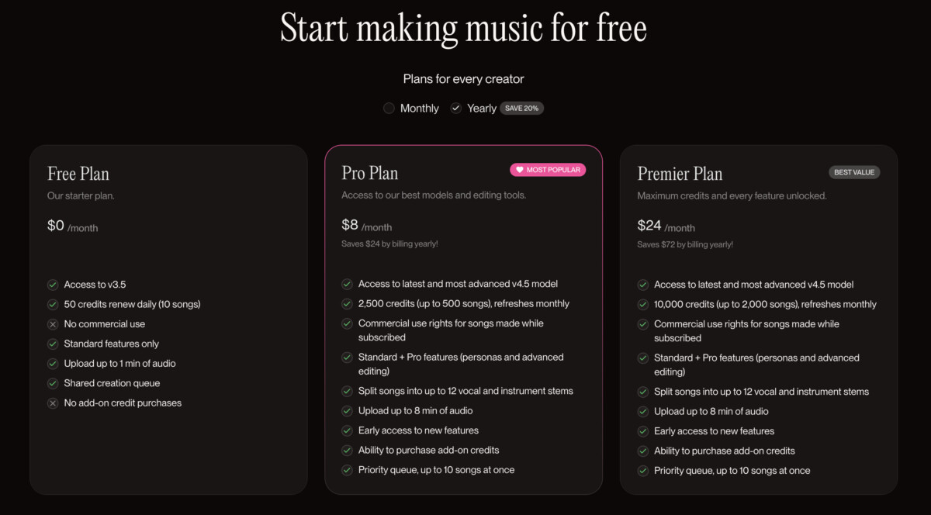This screenshot has height=515, width=931.
Task: Click the X icon beside No add-on credit purchases
Action: (53, 403)
